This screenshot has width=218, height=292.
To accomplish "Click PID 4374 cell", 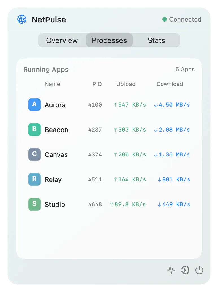I will tap(95, 154).
